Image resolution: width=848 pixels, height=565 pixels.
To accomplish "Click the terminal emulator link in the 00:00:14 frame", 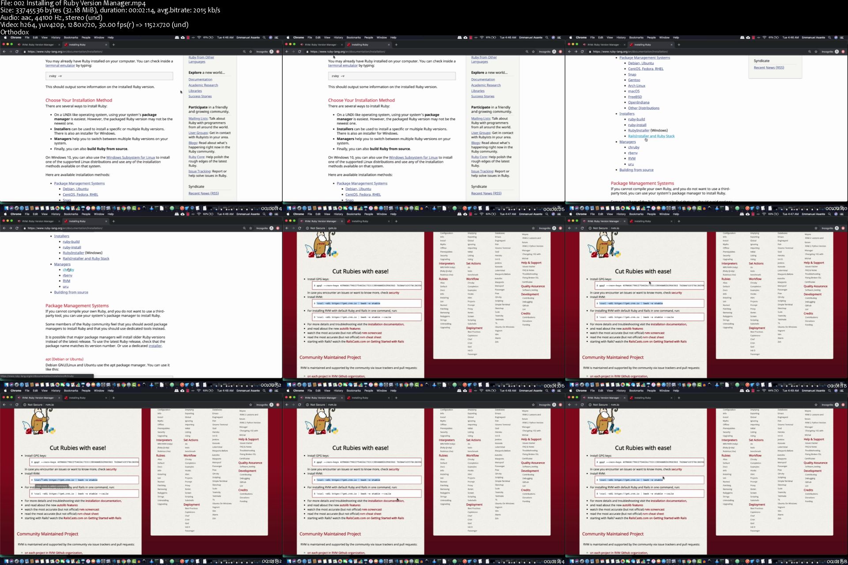I will (x=60, y=65).
